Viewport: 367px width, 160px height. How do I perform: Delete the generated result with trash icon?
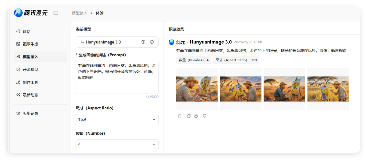coord(179,116)
